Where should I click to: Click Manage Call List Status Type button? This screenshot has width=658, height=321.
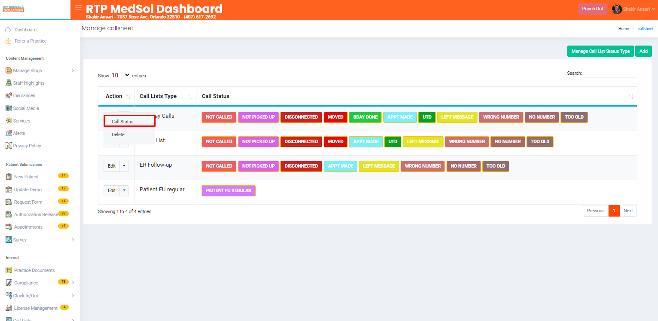(x=600, y=51)
